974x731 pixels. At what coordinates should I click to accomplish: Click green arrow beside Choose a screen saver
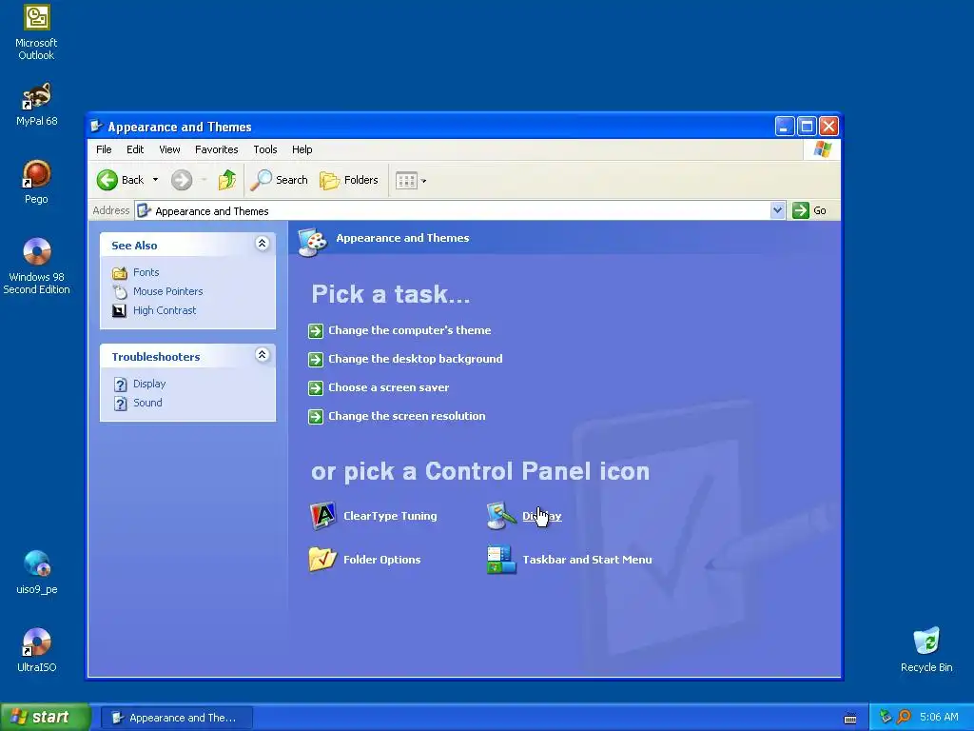point(316,388)
